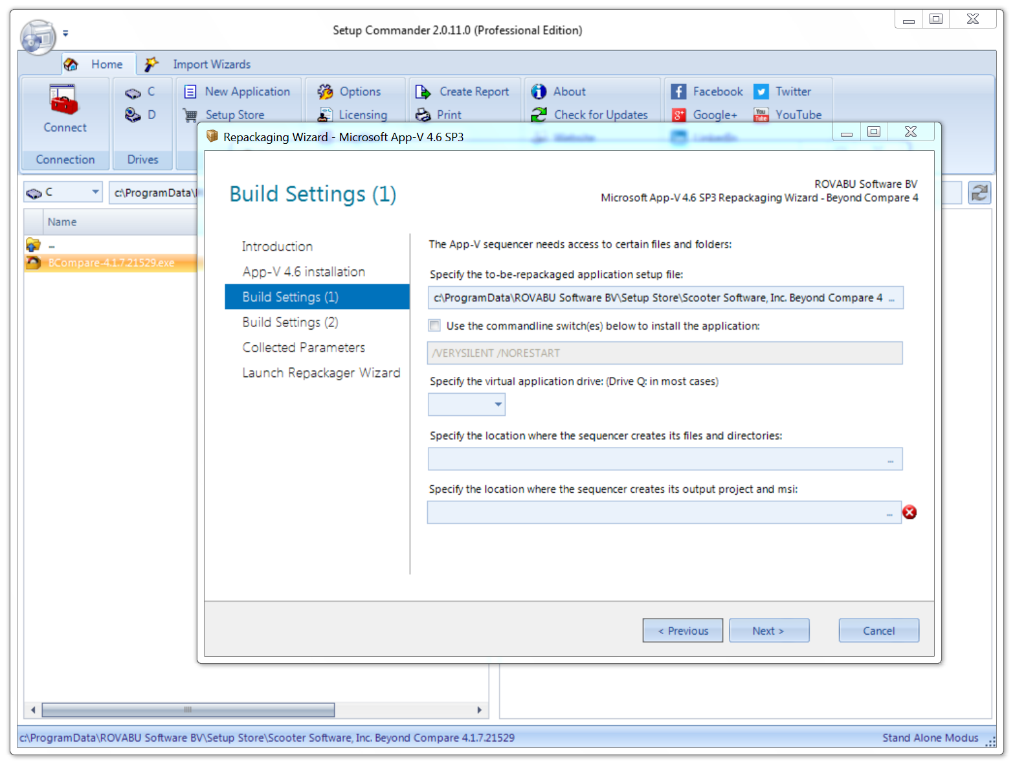Enable the commandline switches checkbox
The image size is (1015, 772).
(434, 326)
